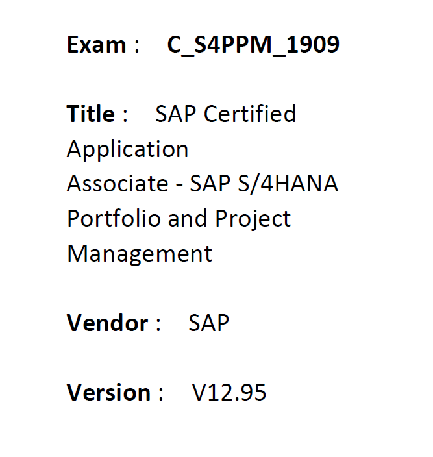
Task: Click "SAP" right after the Title label
Action: coord(177,114)
